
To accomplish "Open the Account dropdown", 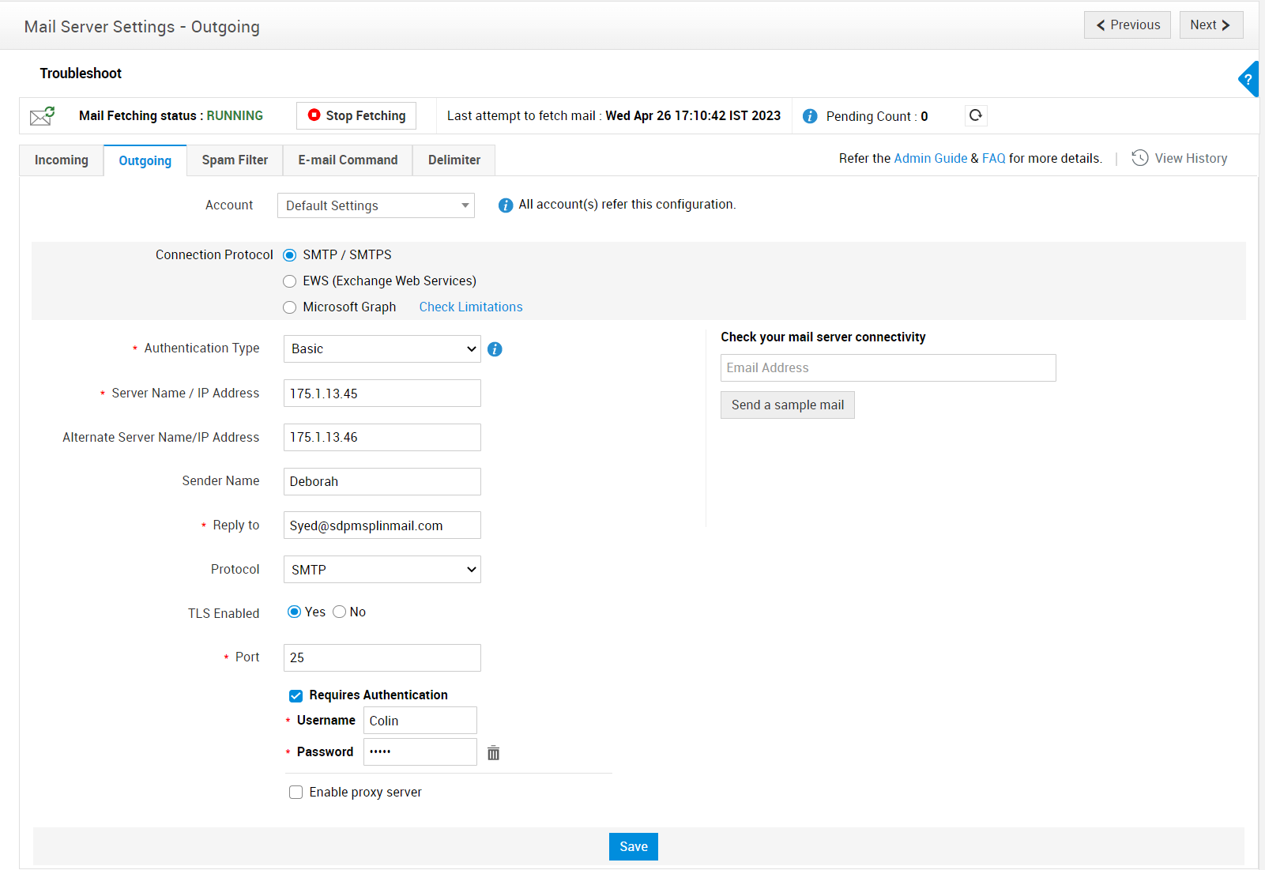I will tap(375, 205).
